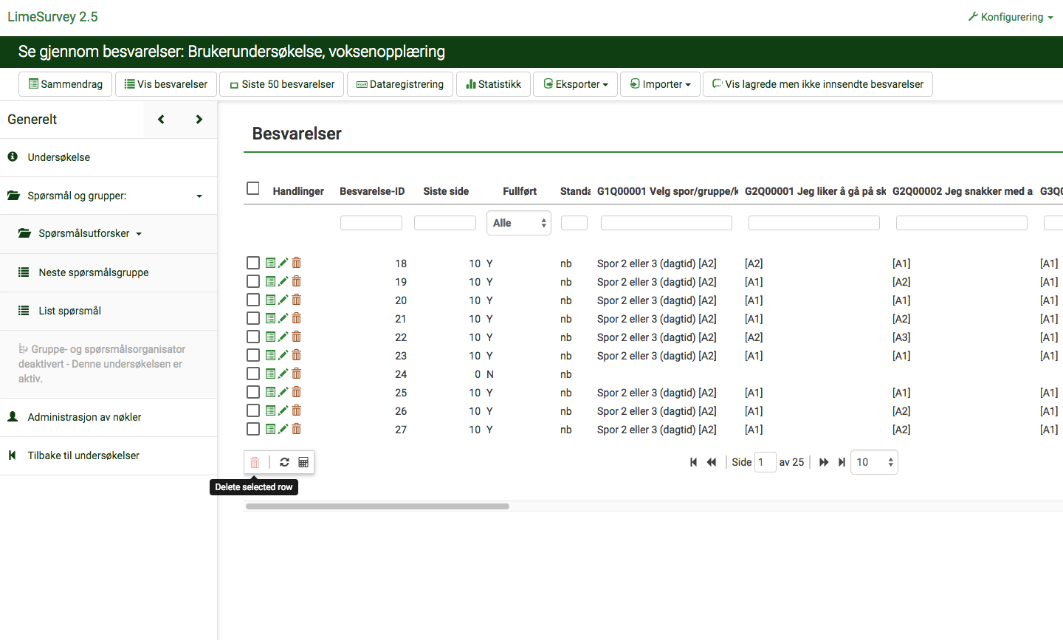The image size is (1063, 640).
Task: Click the horizontal scrollbar below the table
Action: click(x=377, y=506)
